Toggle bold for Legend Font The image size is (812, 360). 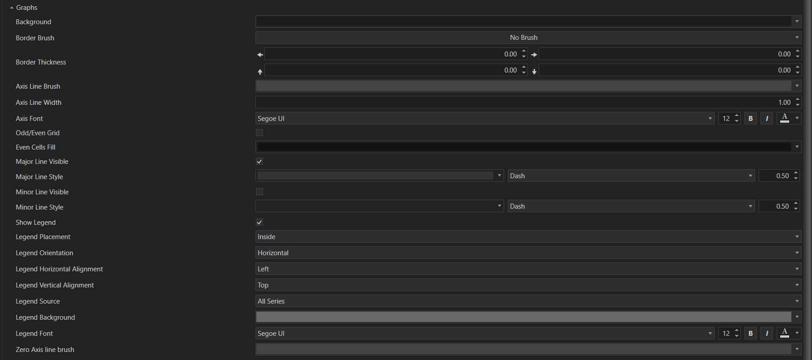pyautogui.click(x=751, y=334)
